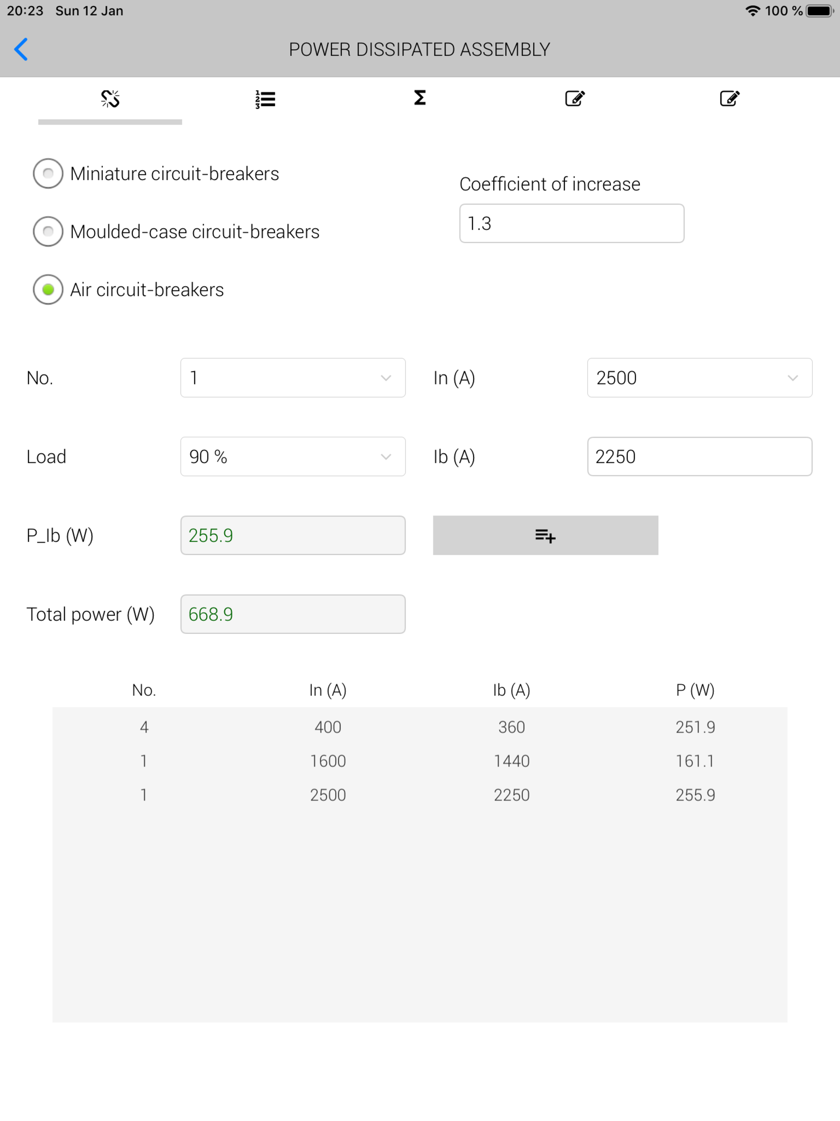Go back with the blue arrow
Viewport: 840px width, 1121px height.
(x=21, y=49)
